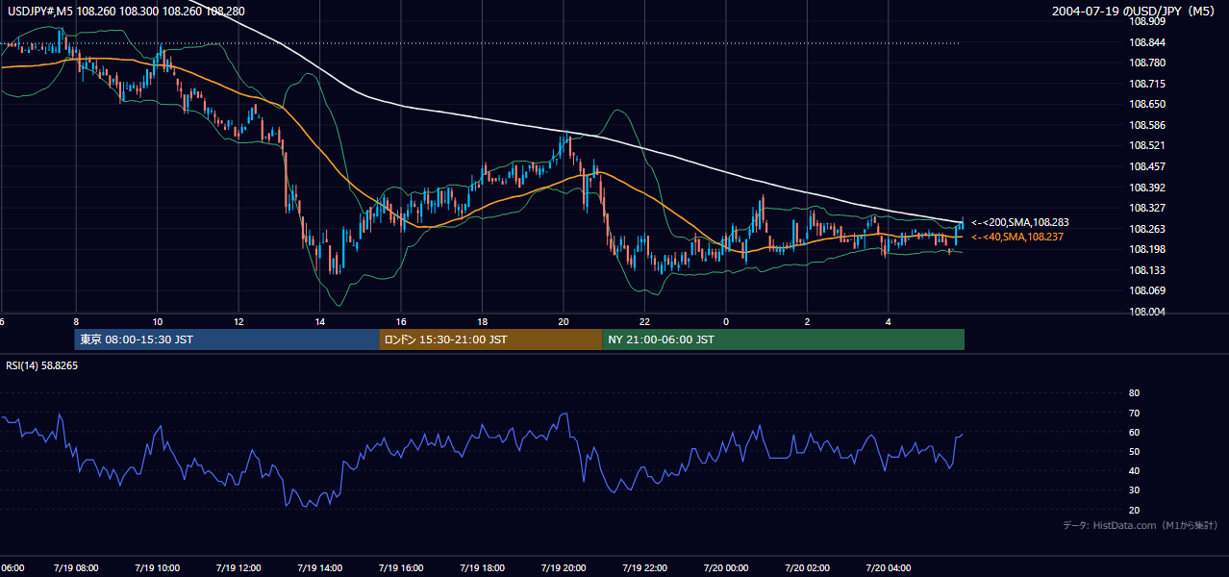This screenshot has width=1229, height=577.
Task: Click RSI scale level 40
Action: 1134,470
